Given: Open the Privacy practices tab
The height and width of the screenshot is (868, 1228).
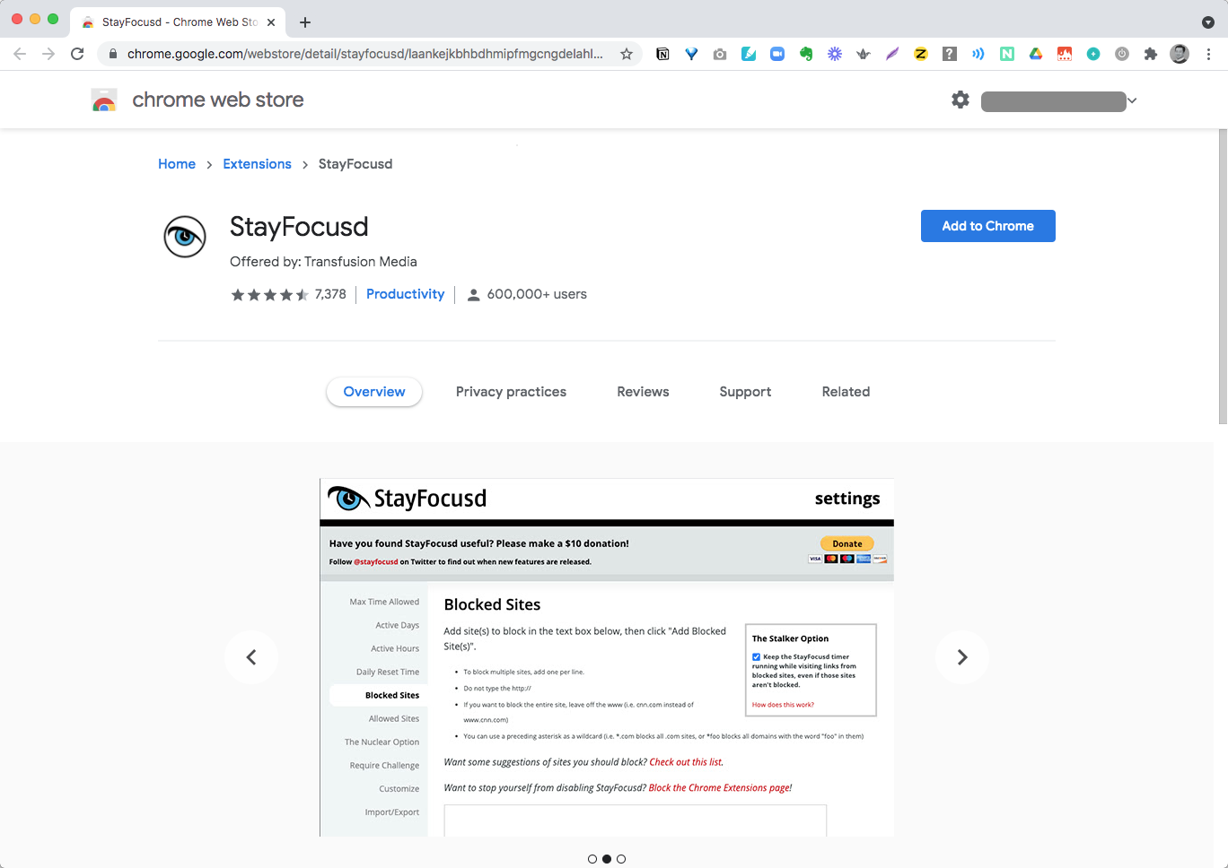Looking at the screenshot, I should click(511, 391).
